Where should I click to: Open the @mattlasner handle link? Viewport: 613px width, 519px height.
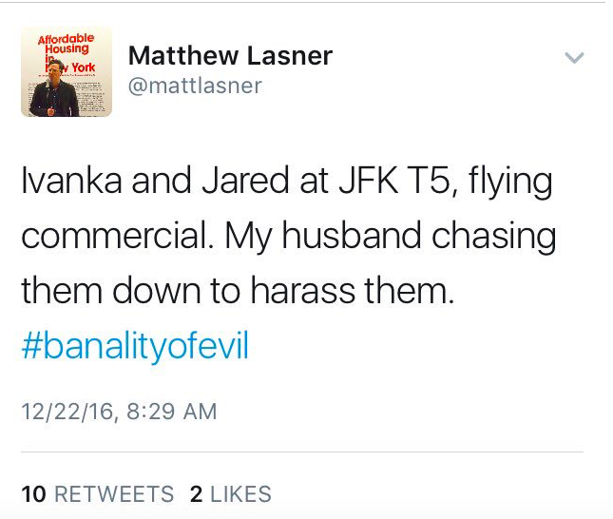pyautogui.click(x=195, y=86)
